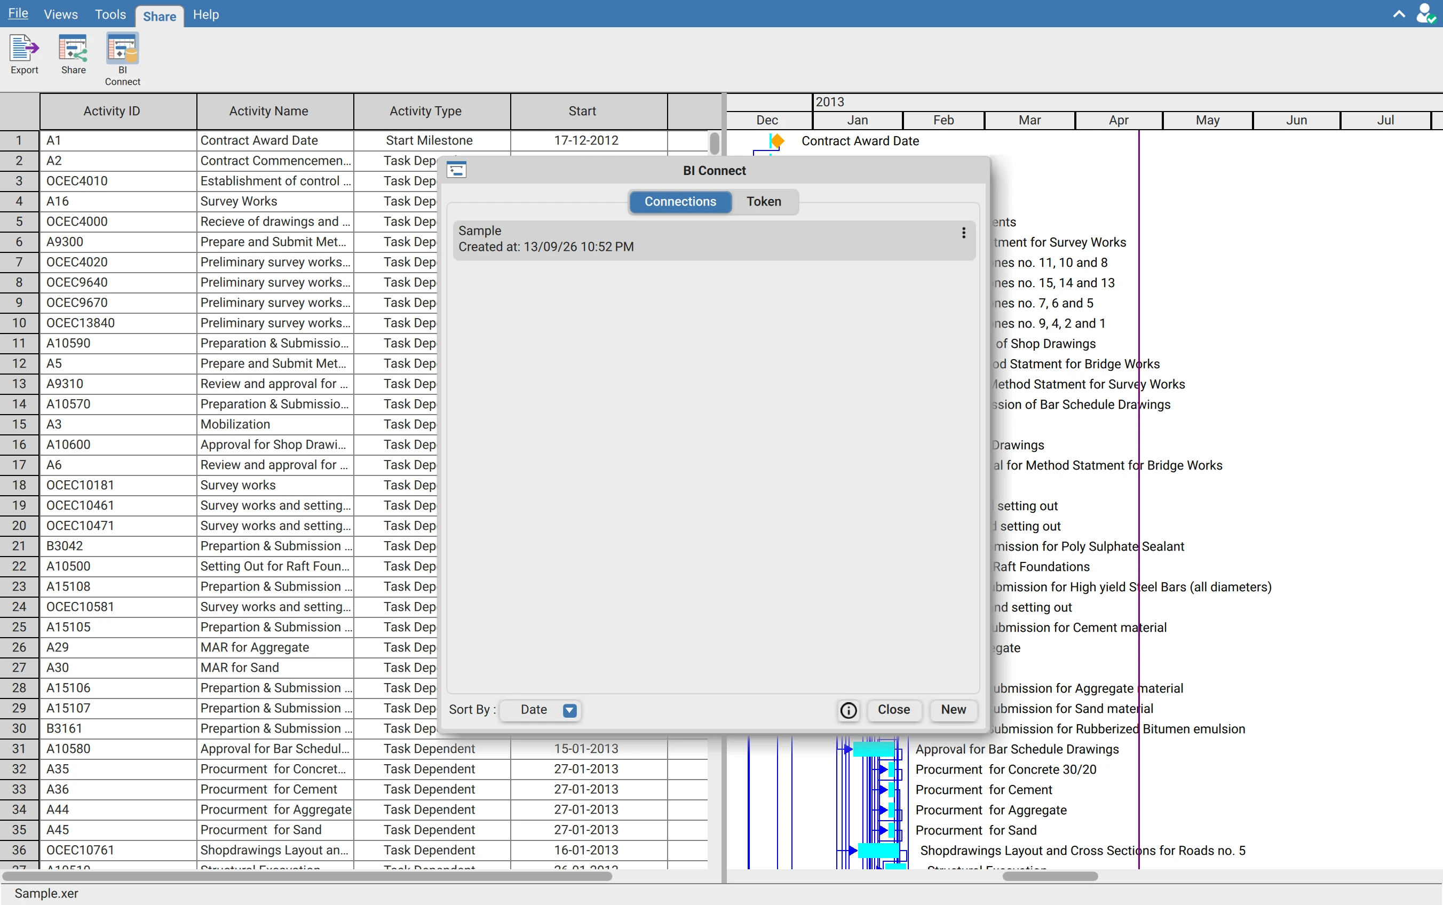Select the Sample connection entry

point(714,240)
